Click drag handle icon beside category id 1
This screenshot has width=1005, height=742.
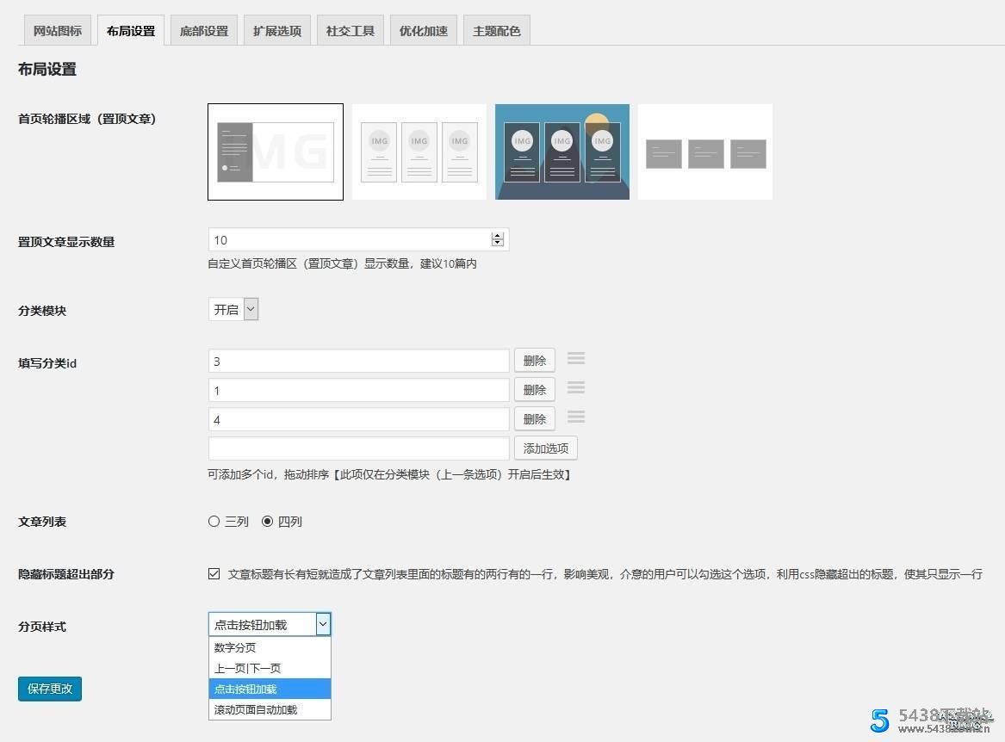pyautogui.click(x=576, y=388)
